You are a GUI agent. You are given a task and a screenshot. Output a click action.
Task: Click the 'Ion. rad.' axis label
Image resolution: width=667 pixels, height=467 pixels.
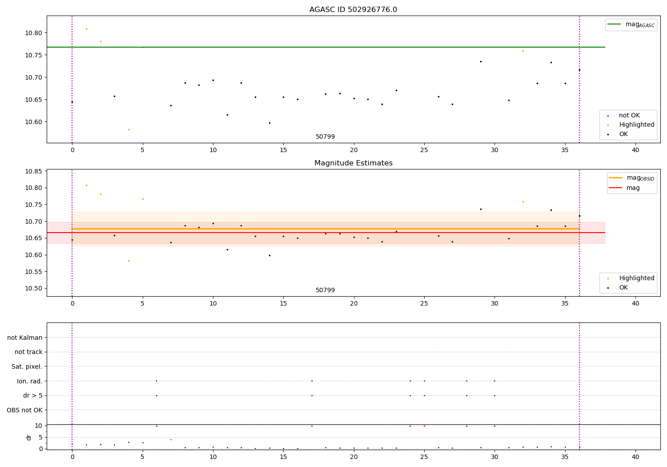(x=30, y=381)
